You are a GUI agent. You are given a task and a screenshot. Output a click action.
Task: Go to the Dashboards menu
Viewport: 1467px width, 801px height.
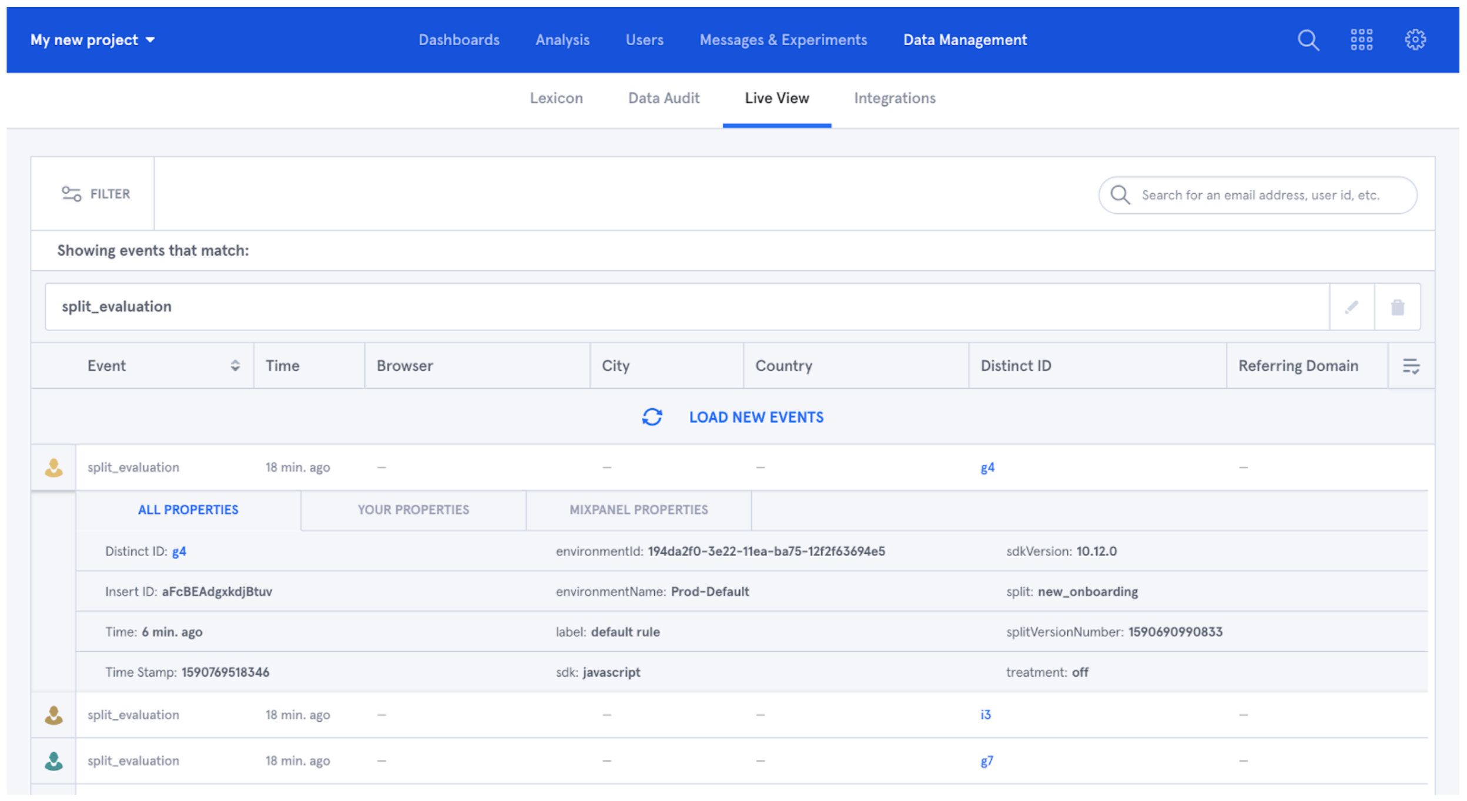(458, 40)
